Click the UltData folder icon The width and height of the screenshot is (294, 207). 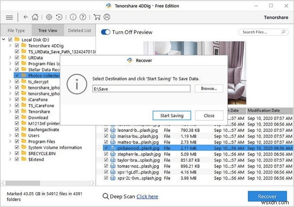click(24, 57)
